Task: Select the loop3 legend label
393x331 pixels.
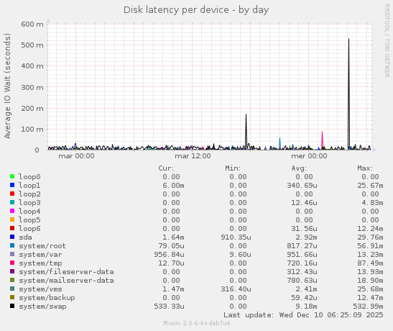Action: coord(29,202)
